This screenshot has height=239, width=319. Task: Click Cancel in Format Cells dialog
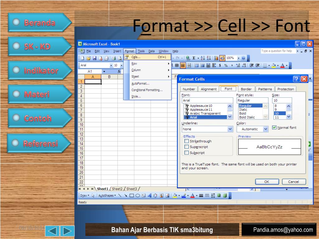(x=293, y=182)
